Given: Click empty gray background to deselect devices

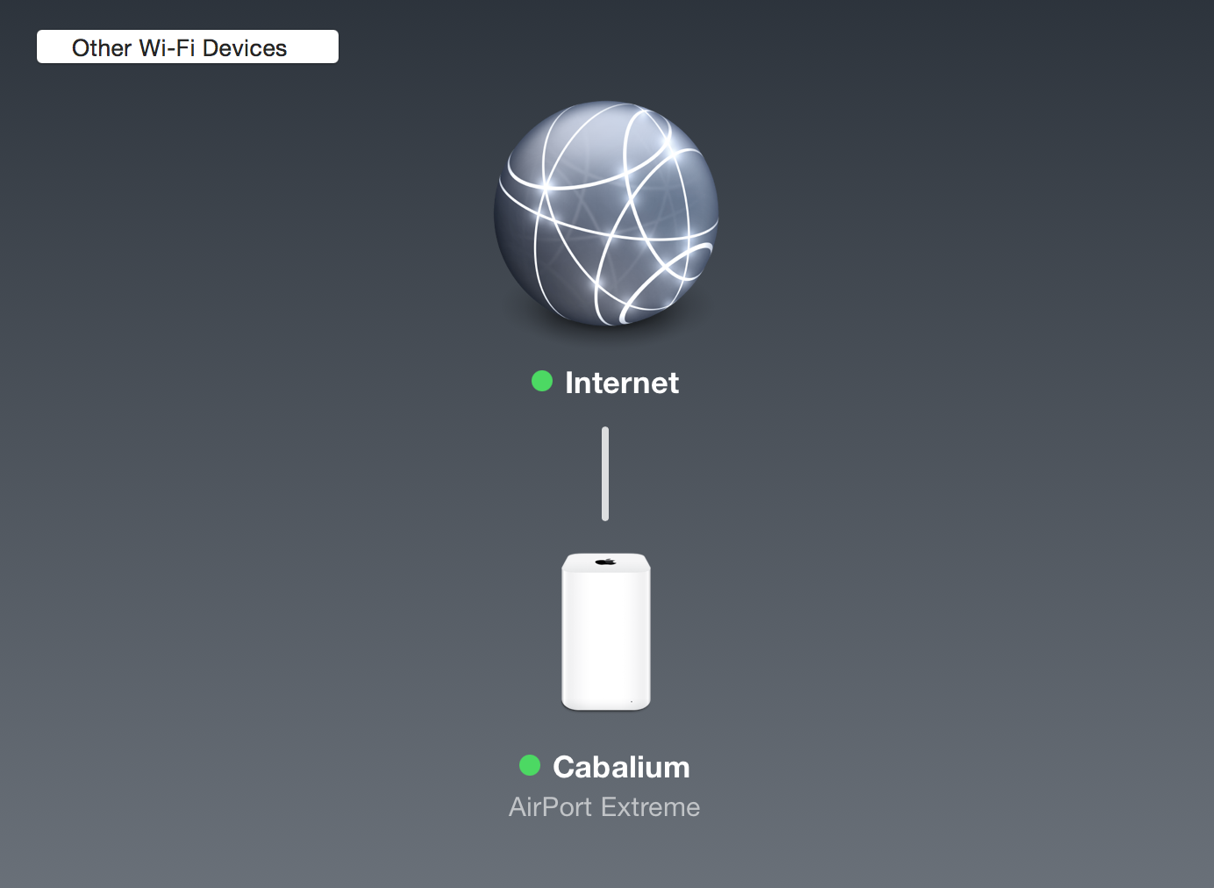Looking at the screenshot, I should 965,526.
